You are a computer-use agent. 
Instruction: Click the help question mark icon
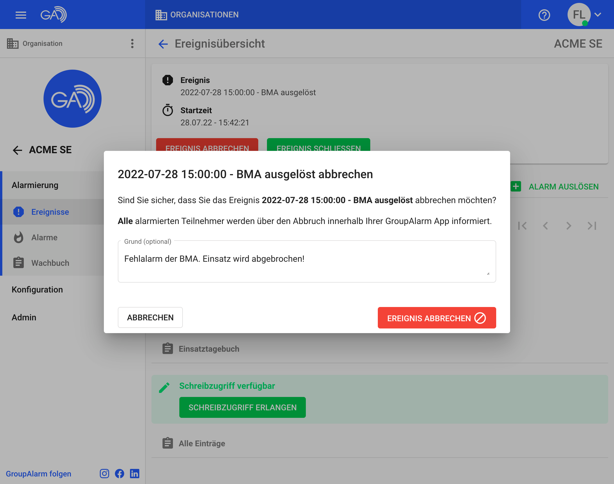(x=544, y=15)
